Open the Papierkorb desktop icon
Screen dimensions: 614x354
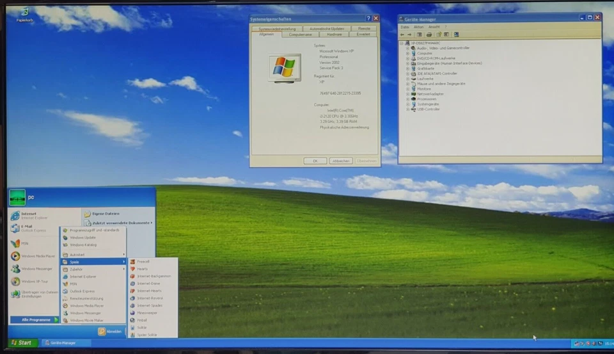coord(25,15)
